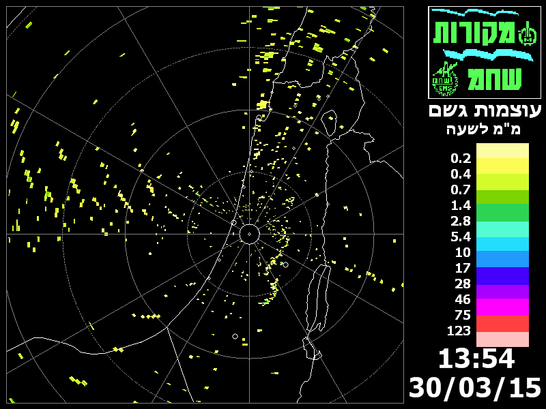Viewport: 546px width, 409px height.
Task: Click the 5.4 legend value label
Action: click(461, 237)
